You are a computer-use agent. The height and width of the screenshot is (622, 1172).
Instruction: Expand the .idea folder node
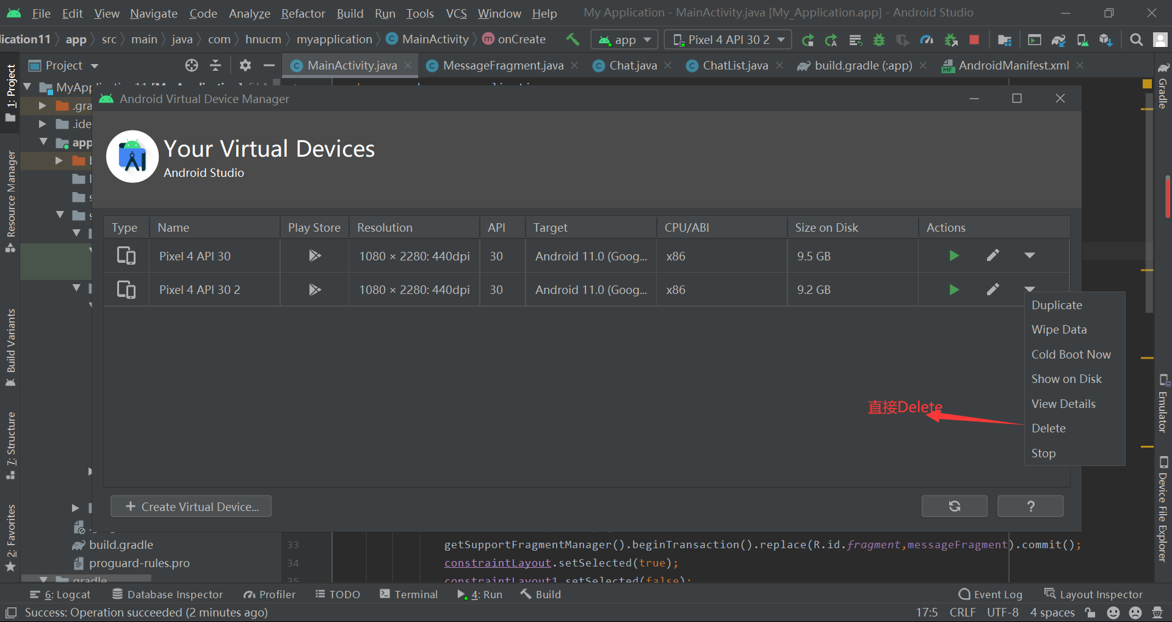[x=42, y=124]
